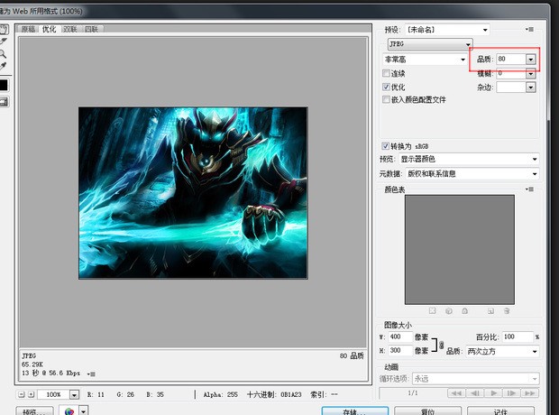Viewport: 559px width, 415px height.
Task: Switch to the 原稿 (Original) tab
Action: [x=29, y=29]
